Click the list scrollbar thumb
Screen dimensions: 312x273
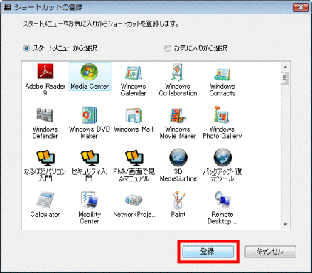point(285,78)
